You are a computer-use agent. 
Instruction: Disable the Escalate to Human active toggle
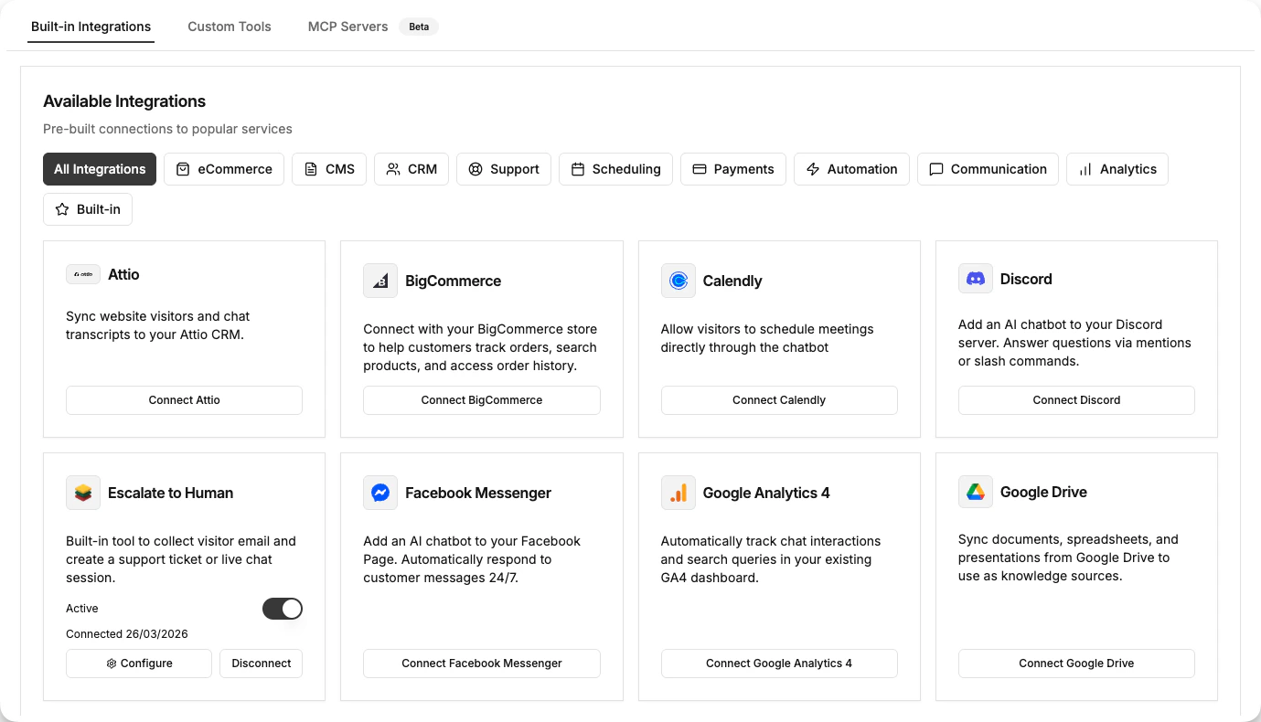[283, 608]
